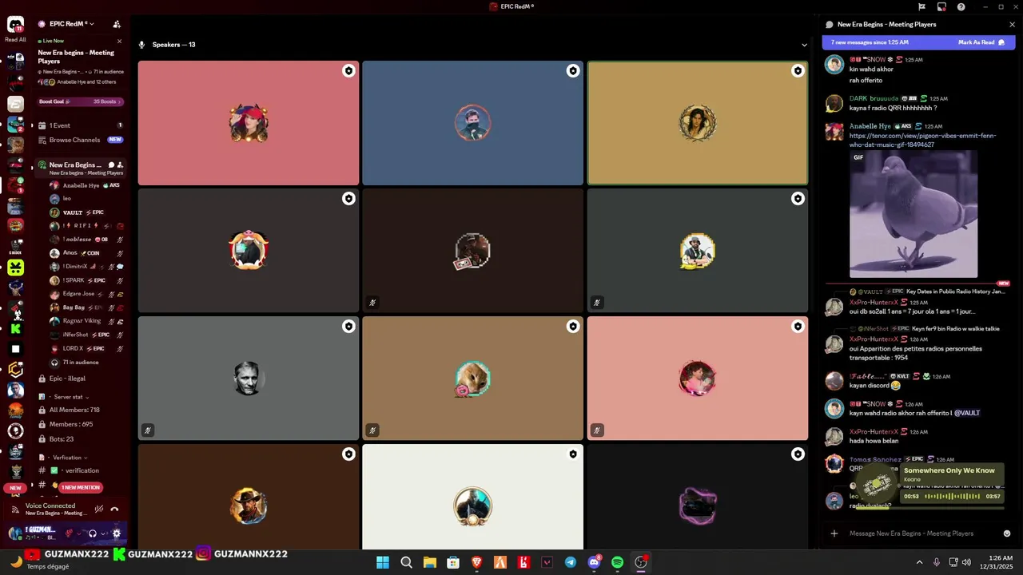Screen dimensions: 1023x575
Task: Open Browse Channels
Action: 80,140
